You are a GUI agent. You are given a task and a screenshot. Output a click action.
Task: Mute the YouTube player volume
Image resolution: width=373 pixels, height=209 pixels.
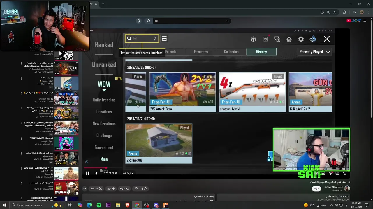(97, 174)
